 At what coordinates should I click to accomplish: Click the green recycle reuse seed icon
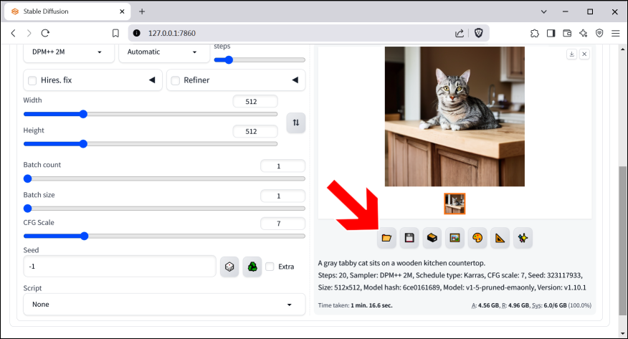252,267
